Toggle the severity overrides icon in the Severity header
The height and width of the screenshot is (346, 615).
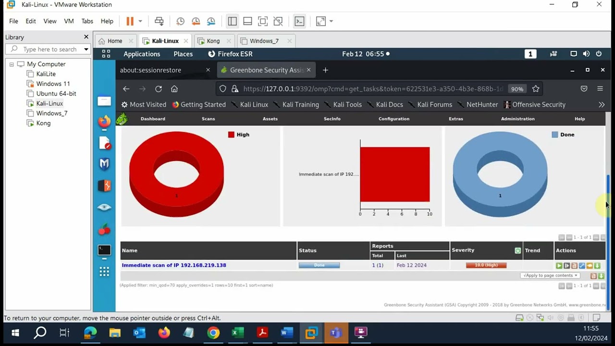coord(517,250)
